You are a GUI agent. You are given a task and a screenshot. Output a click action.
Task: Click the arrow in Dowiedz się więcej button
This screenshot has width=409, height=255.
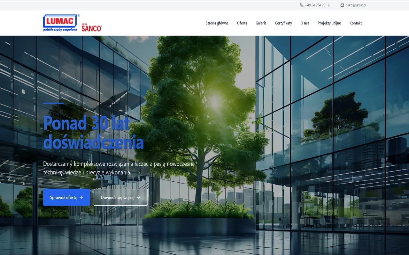[x=138, y=197]
